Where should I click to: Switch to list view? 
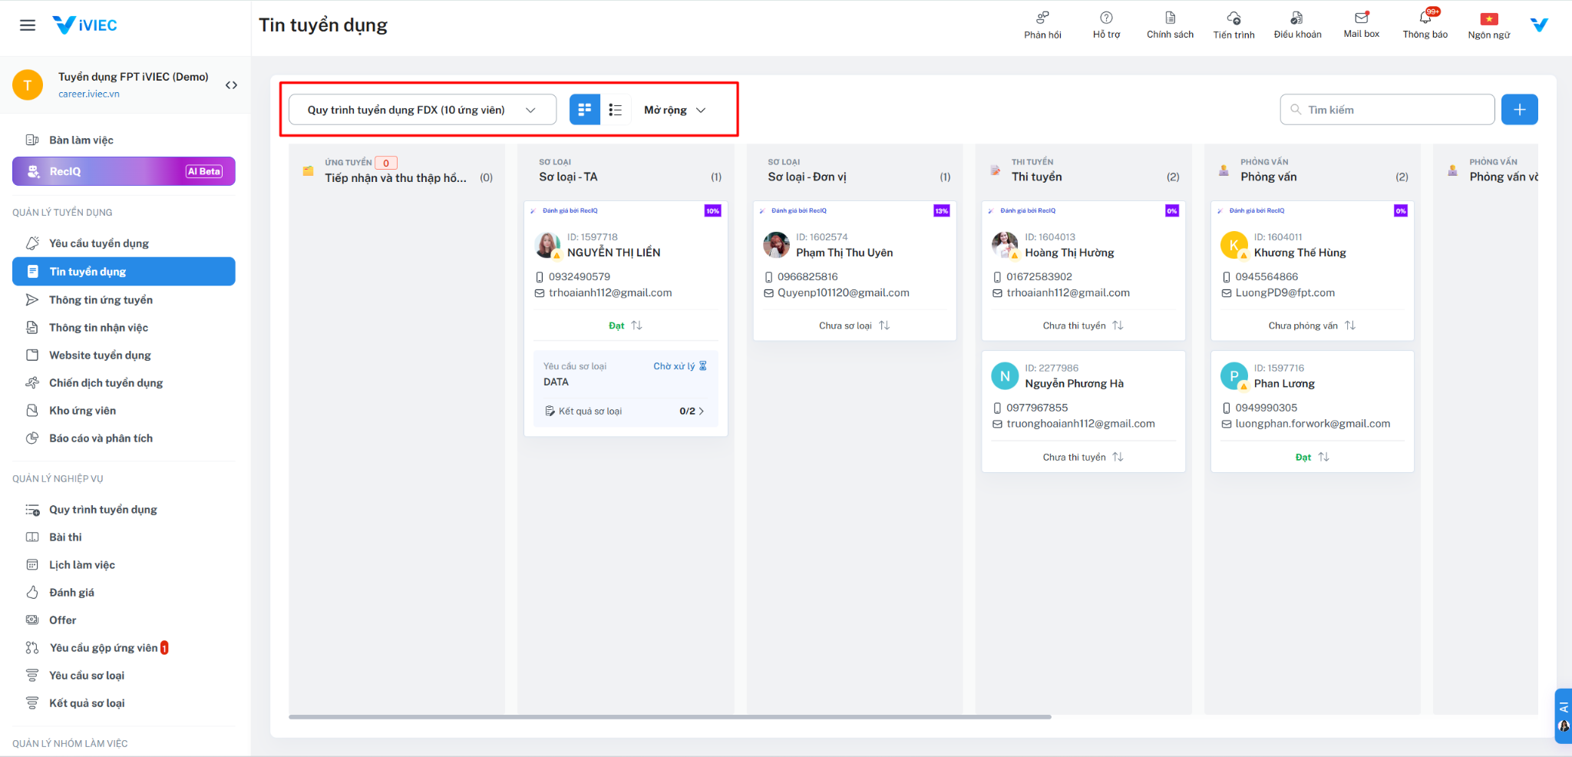pyautogui.click(x=615, y=110)
